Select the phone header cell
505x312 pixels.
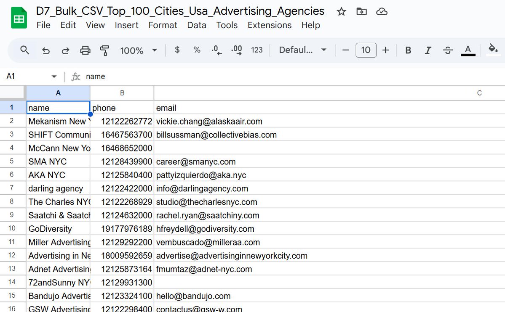(x=122, y=107)
